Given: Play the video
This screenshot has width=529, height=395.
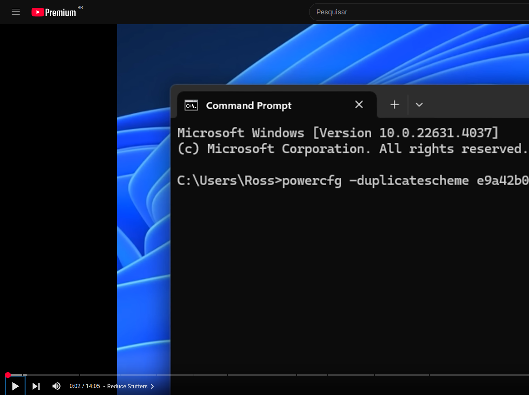Looking at the screenshot, I should [x=15, y=386].
